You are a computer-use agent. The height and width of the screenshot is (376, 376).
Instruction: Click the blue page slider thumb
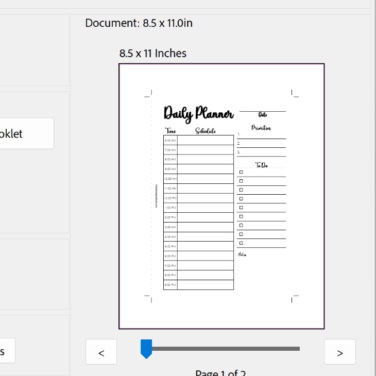(146, 349)
